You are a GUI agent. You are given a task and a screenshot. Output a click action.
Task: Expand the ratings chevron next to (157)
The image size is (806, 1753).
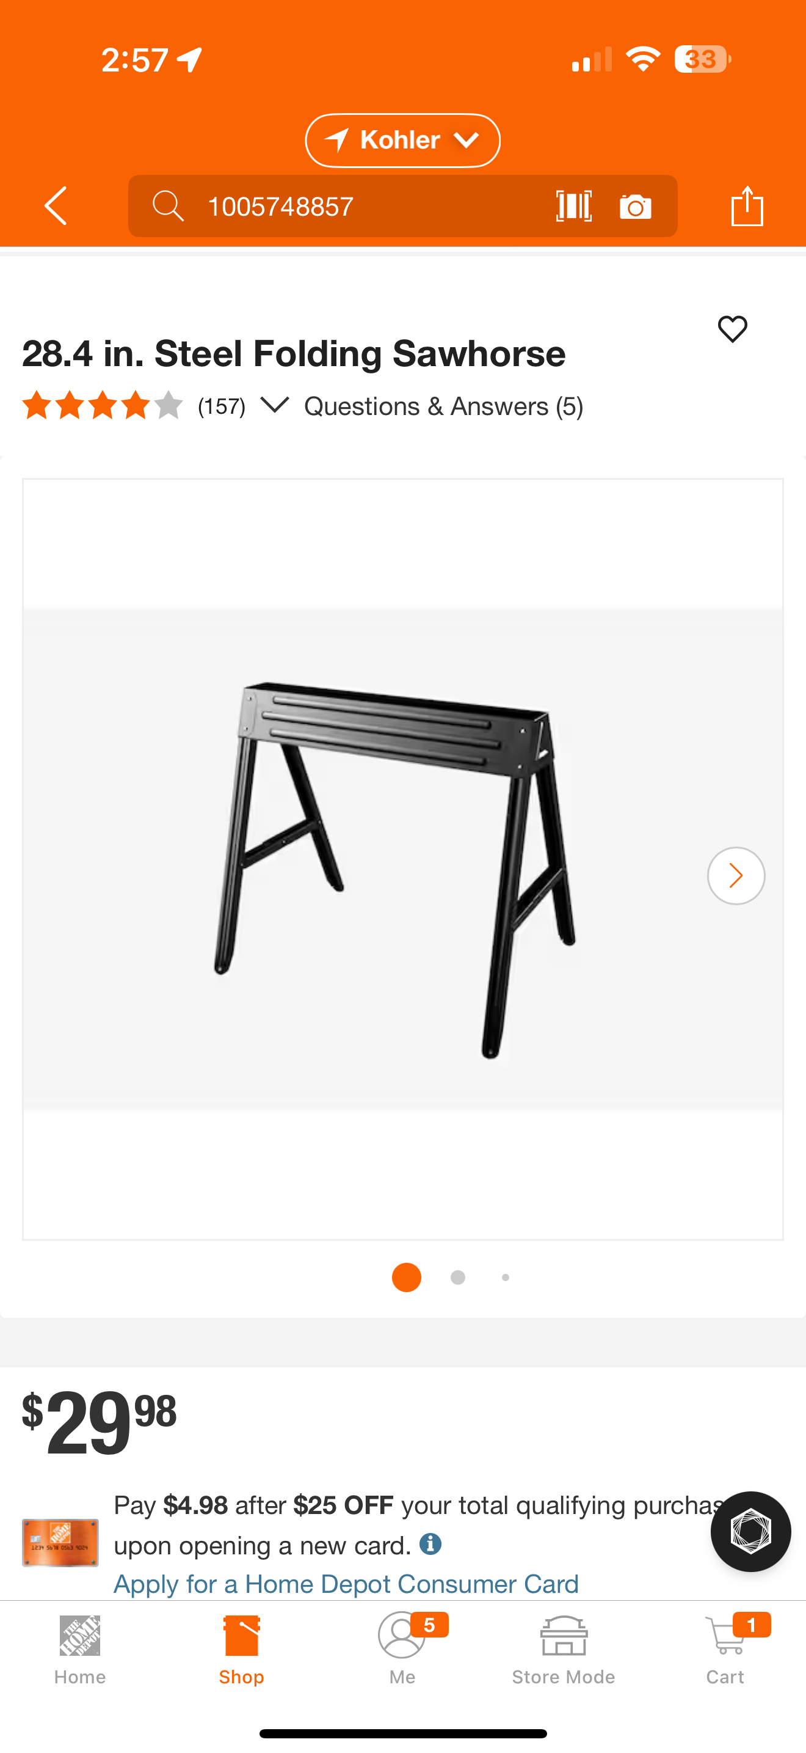275,406
